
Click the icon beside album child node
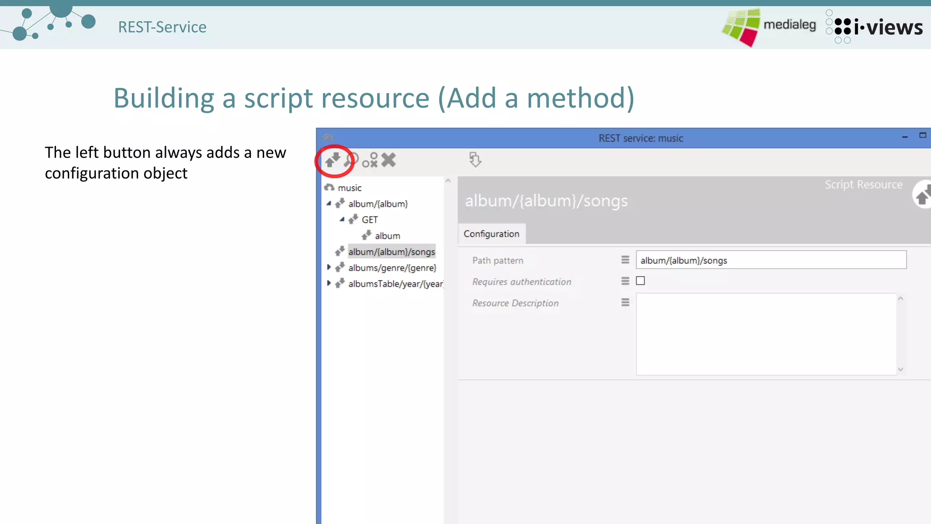pos(366,235)
